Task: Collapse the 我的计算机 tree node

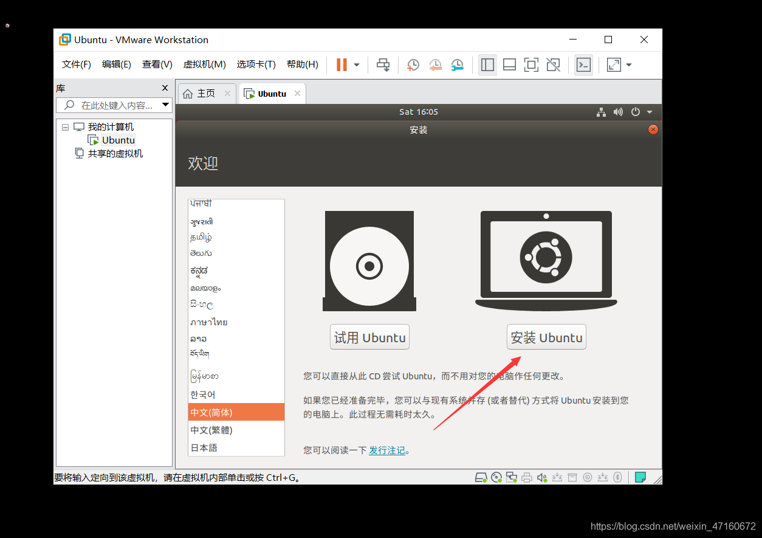Action: (x=65, y=127)
